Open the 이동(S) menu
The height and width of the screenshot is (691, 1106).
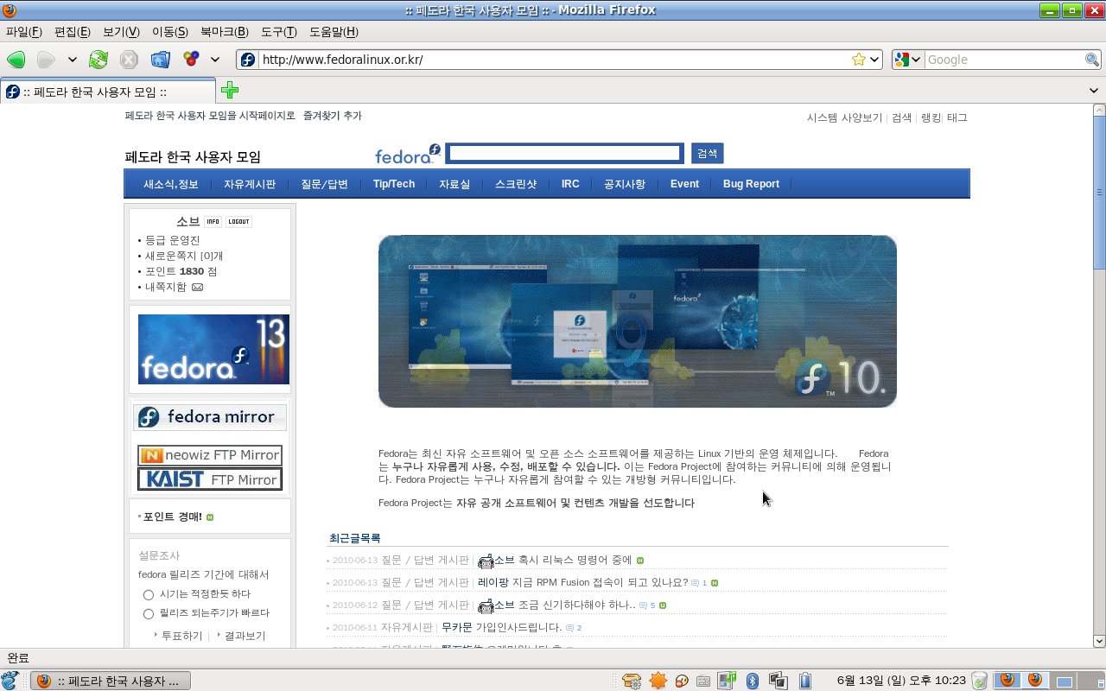pos(169,32)
